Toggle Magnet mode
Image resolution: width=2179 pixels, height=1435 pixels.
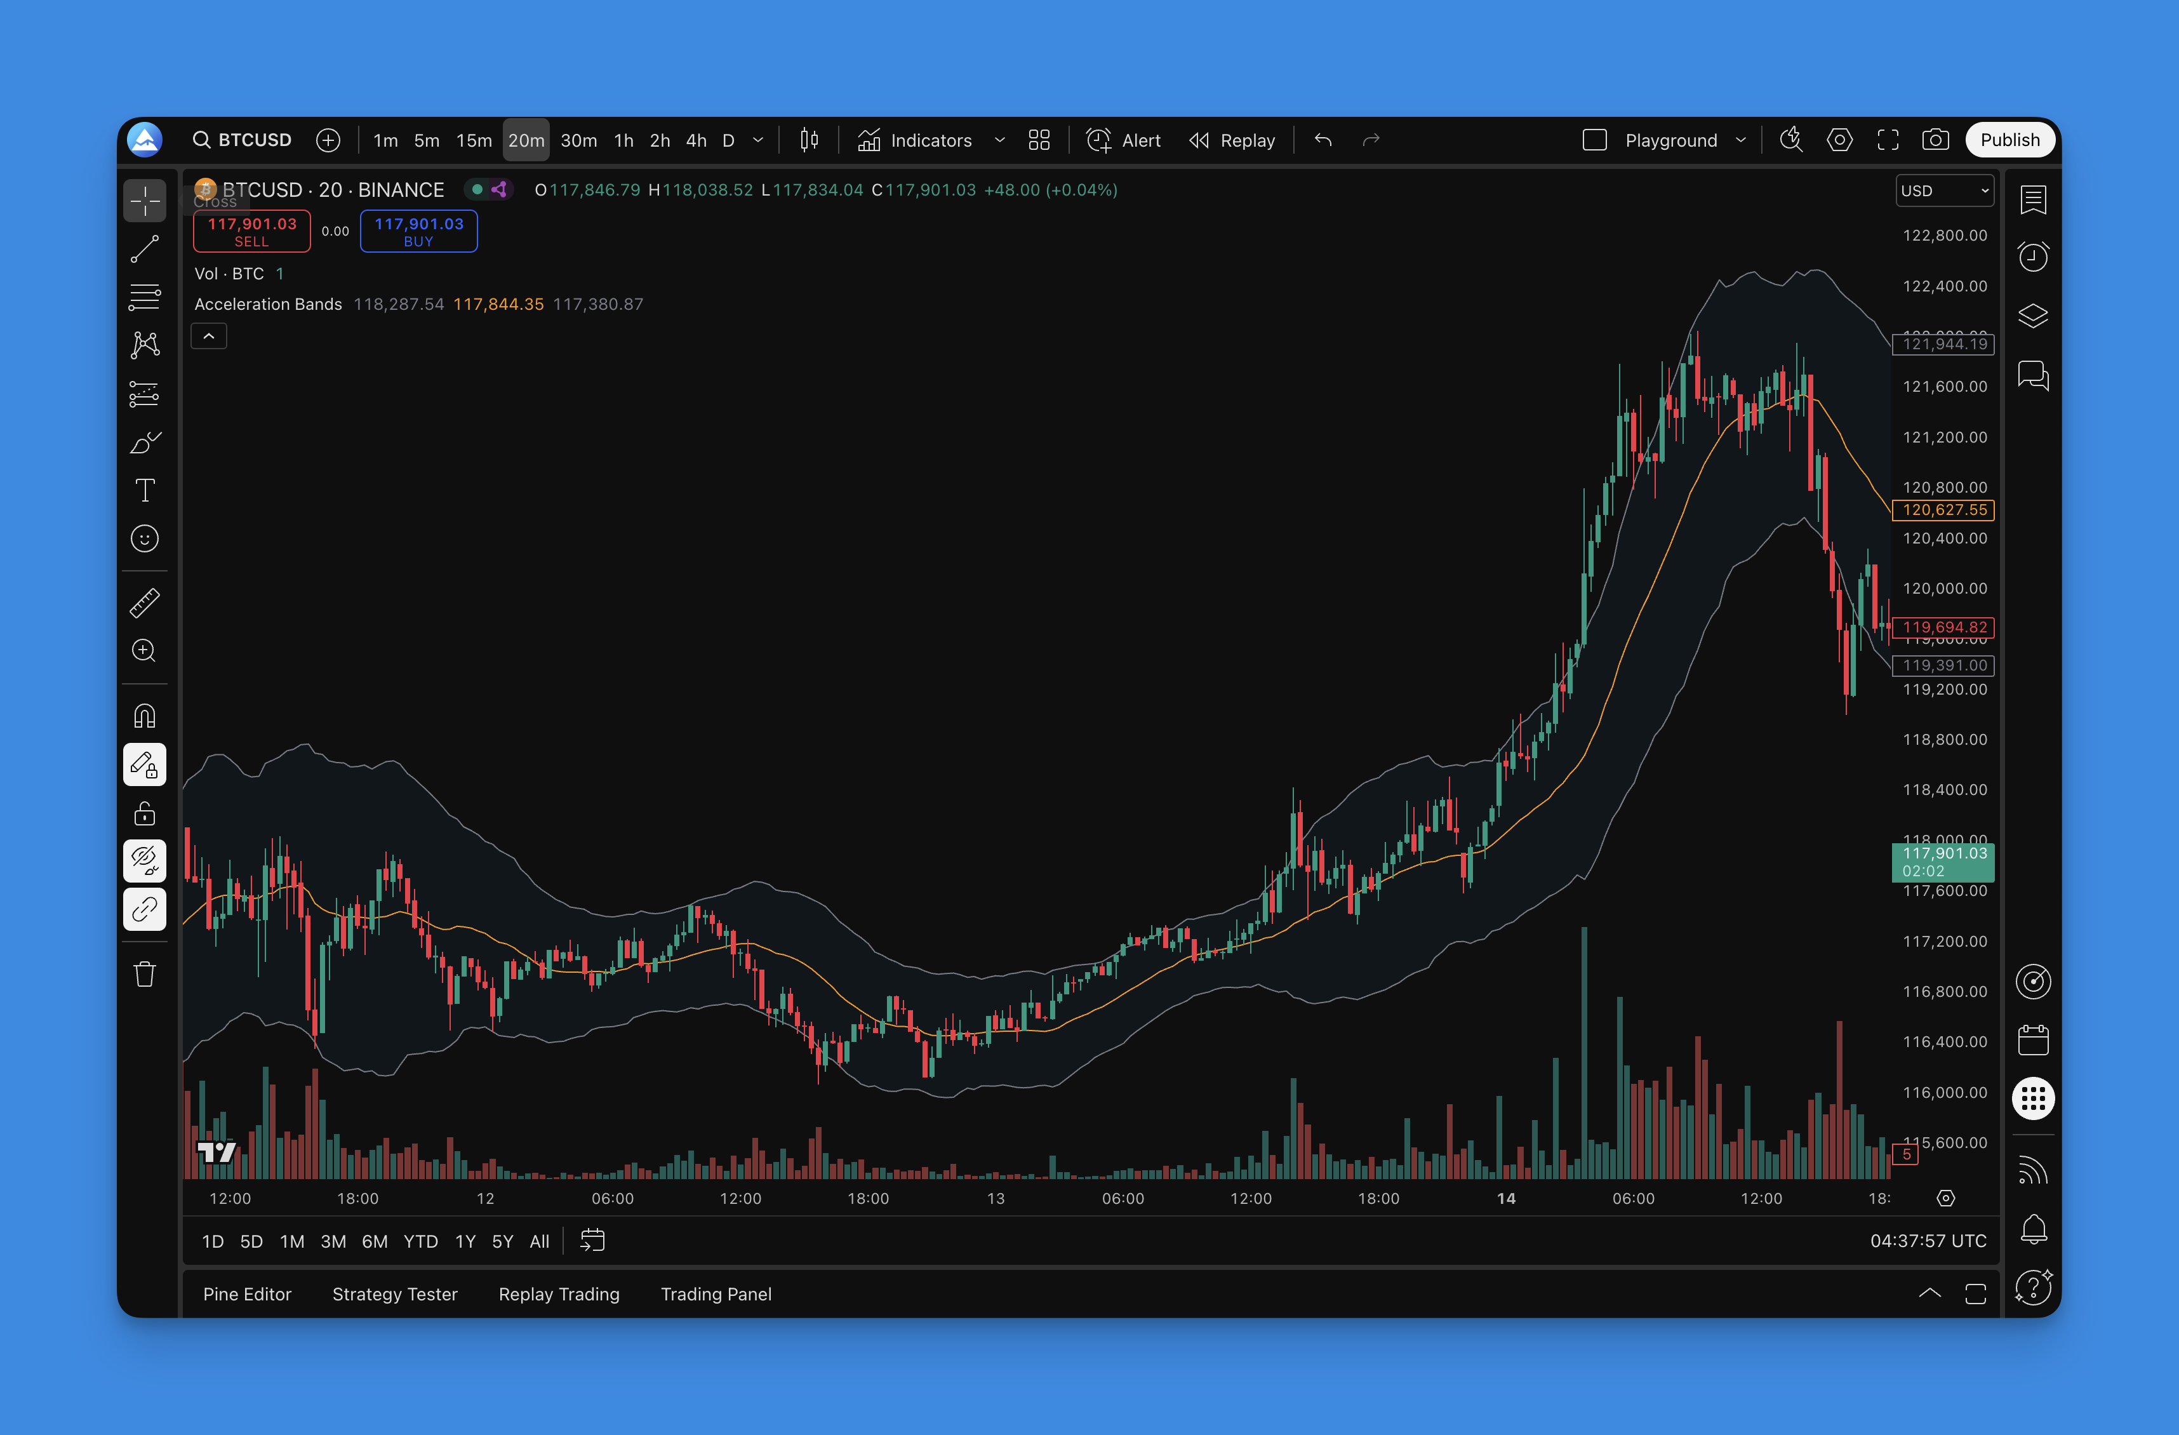(x=145, y=715)
